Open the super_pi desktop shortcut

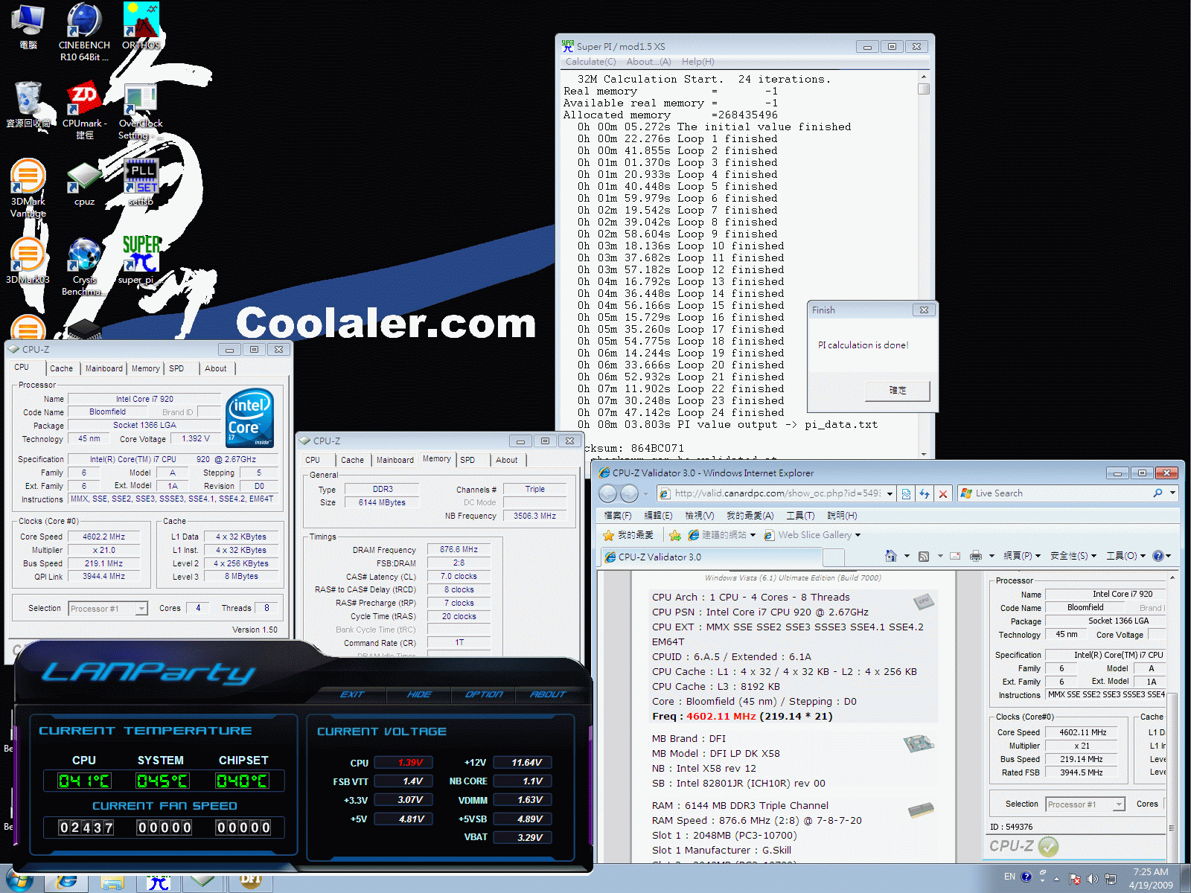[141, 260]
